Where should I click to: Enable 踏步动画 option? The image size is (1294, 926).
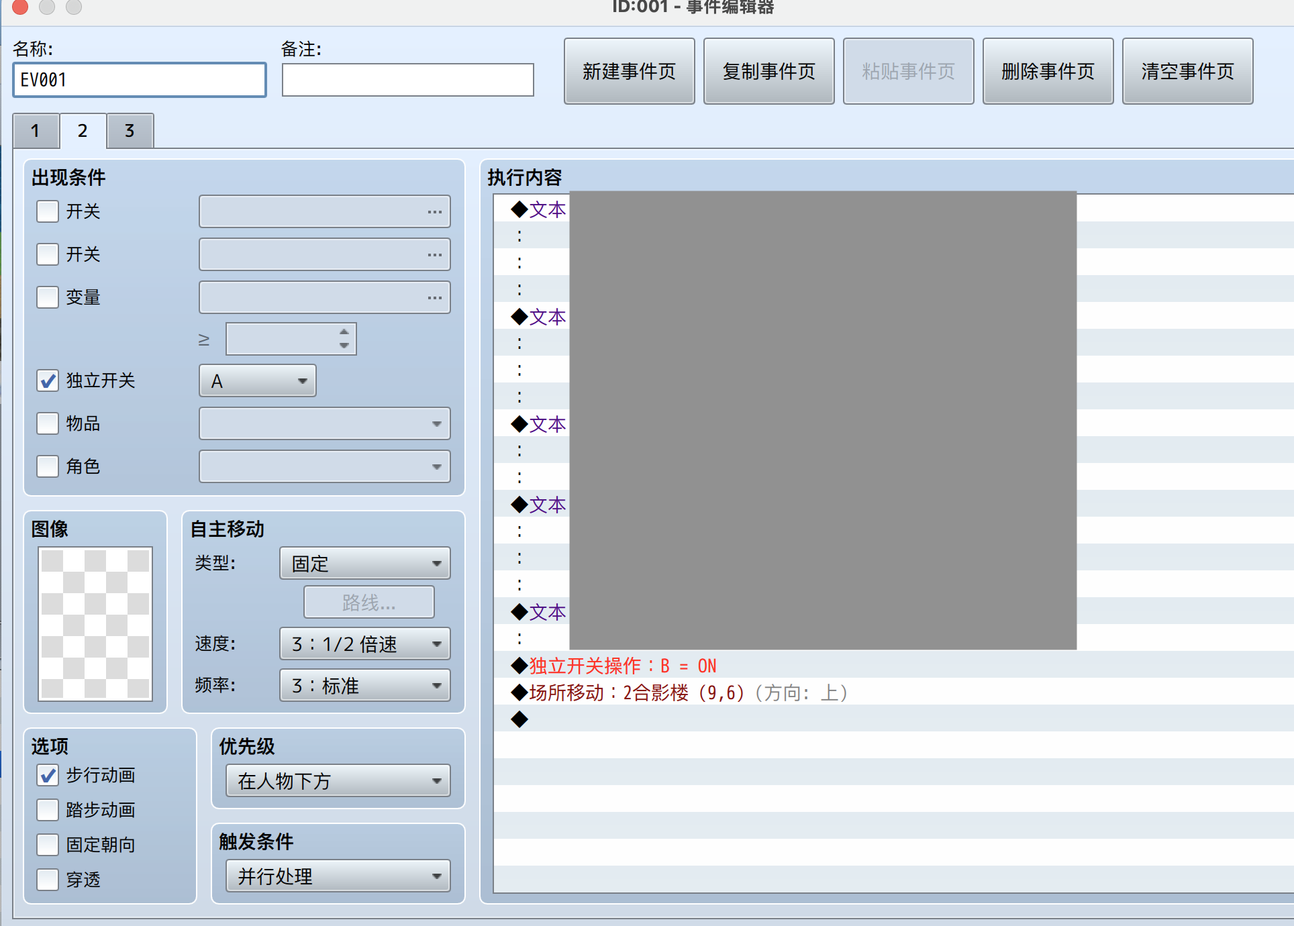48,810
